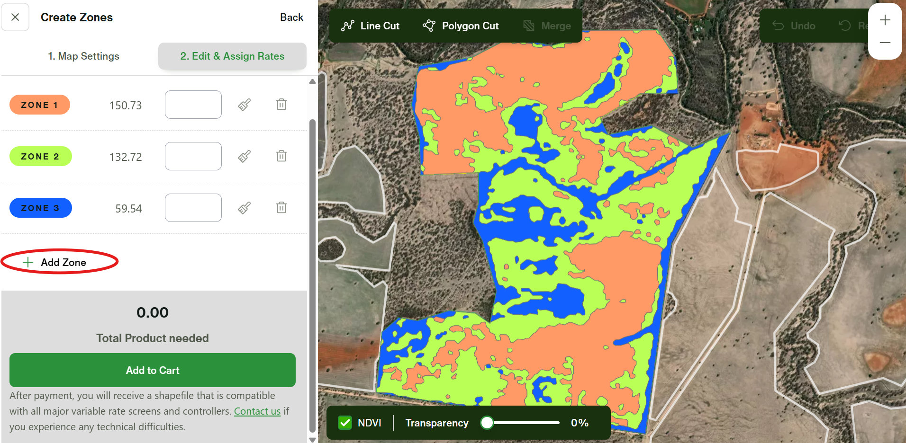
Task: Remove Zone 3 via its trash icon
Action: point(281,208)
